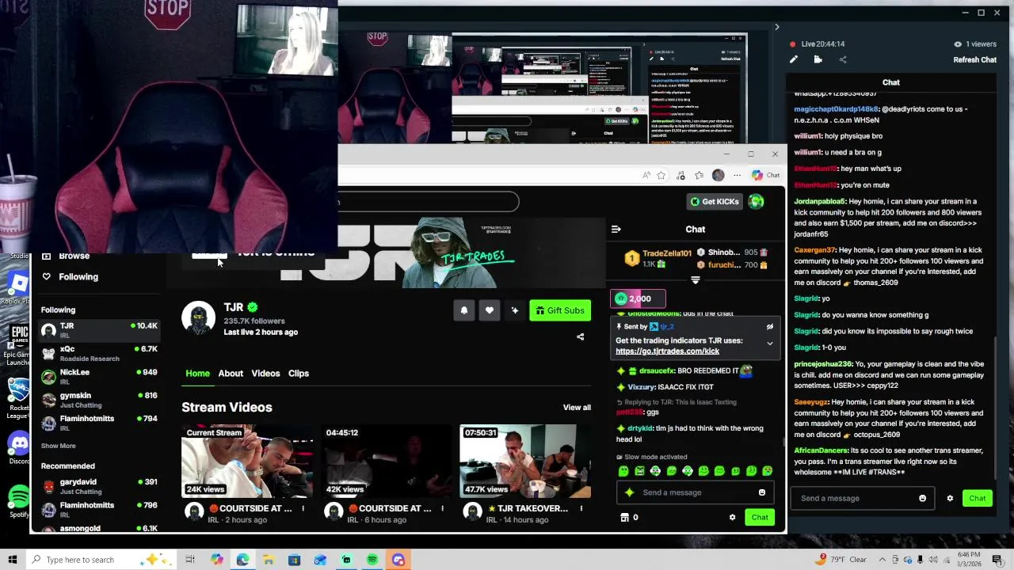Switch to the About tab

click(231, 374)
